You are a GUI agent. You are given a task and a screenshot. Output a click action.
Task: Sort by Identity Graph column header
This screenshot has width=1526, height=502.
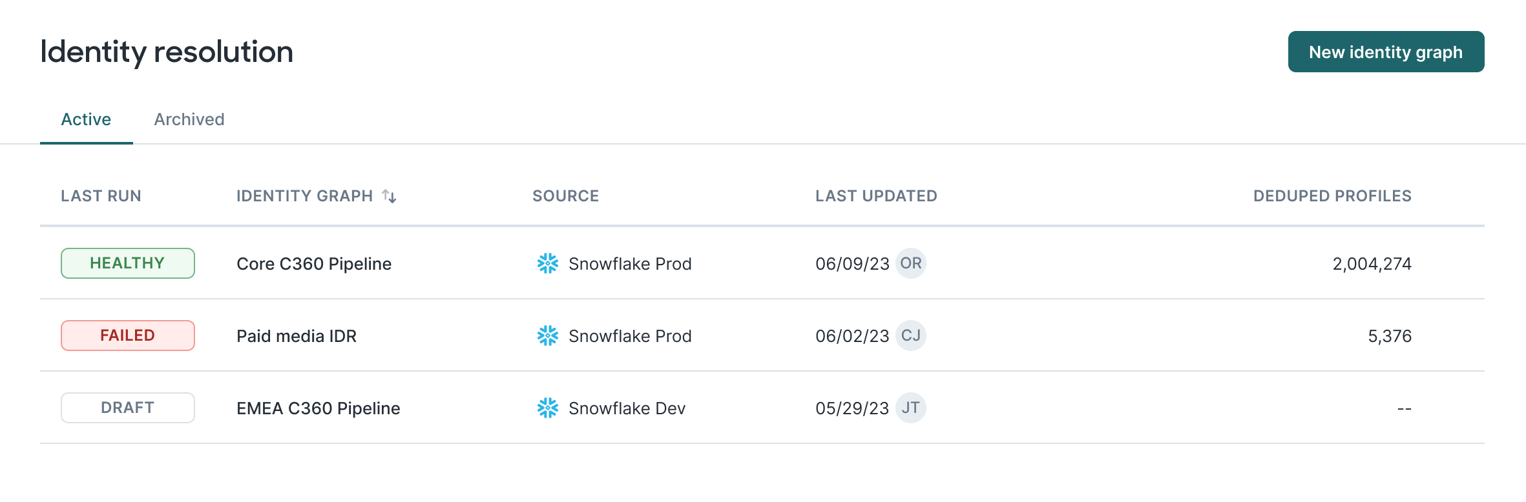tap(304, 196)
